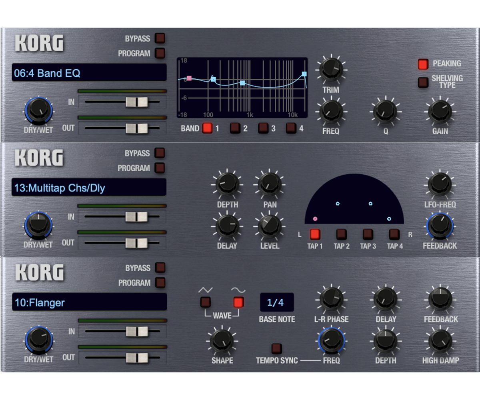Click the OUT slider on the Multitap unit
Screen dimensions: 480x400
[122, 243]
